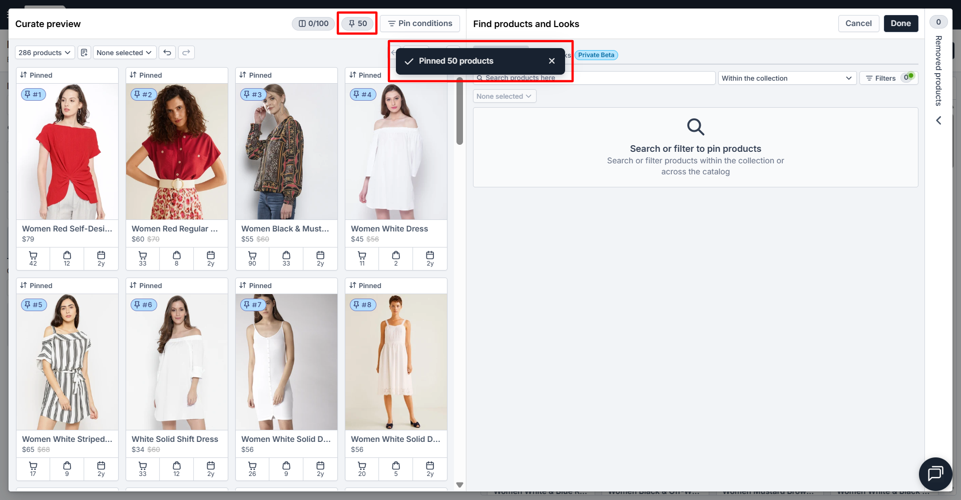Screen dimensions: 961x500
Task: Click the Done button
Action: 900,24
